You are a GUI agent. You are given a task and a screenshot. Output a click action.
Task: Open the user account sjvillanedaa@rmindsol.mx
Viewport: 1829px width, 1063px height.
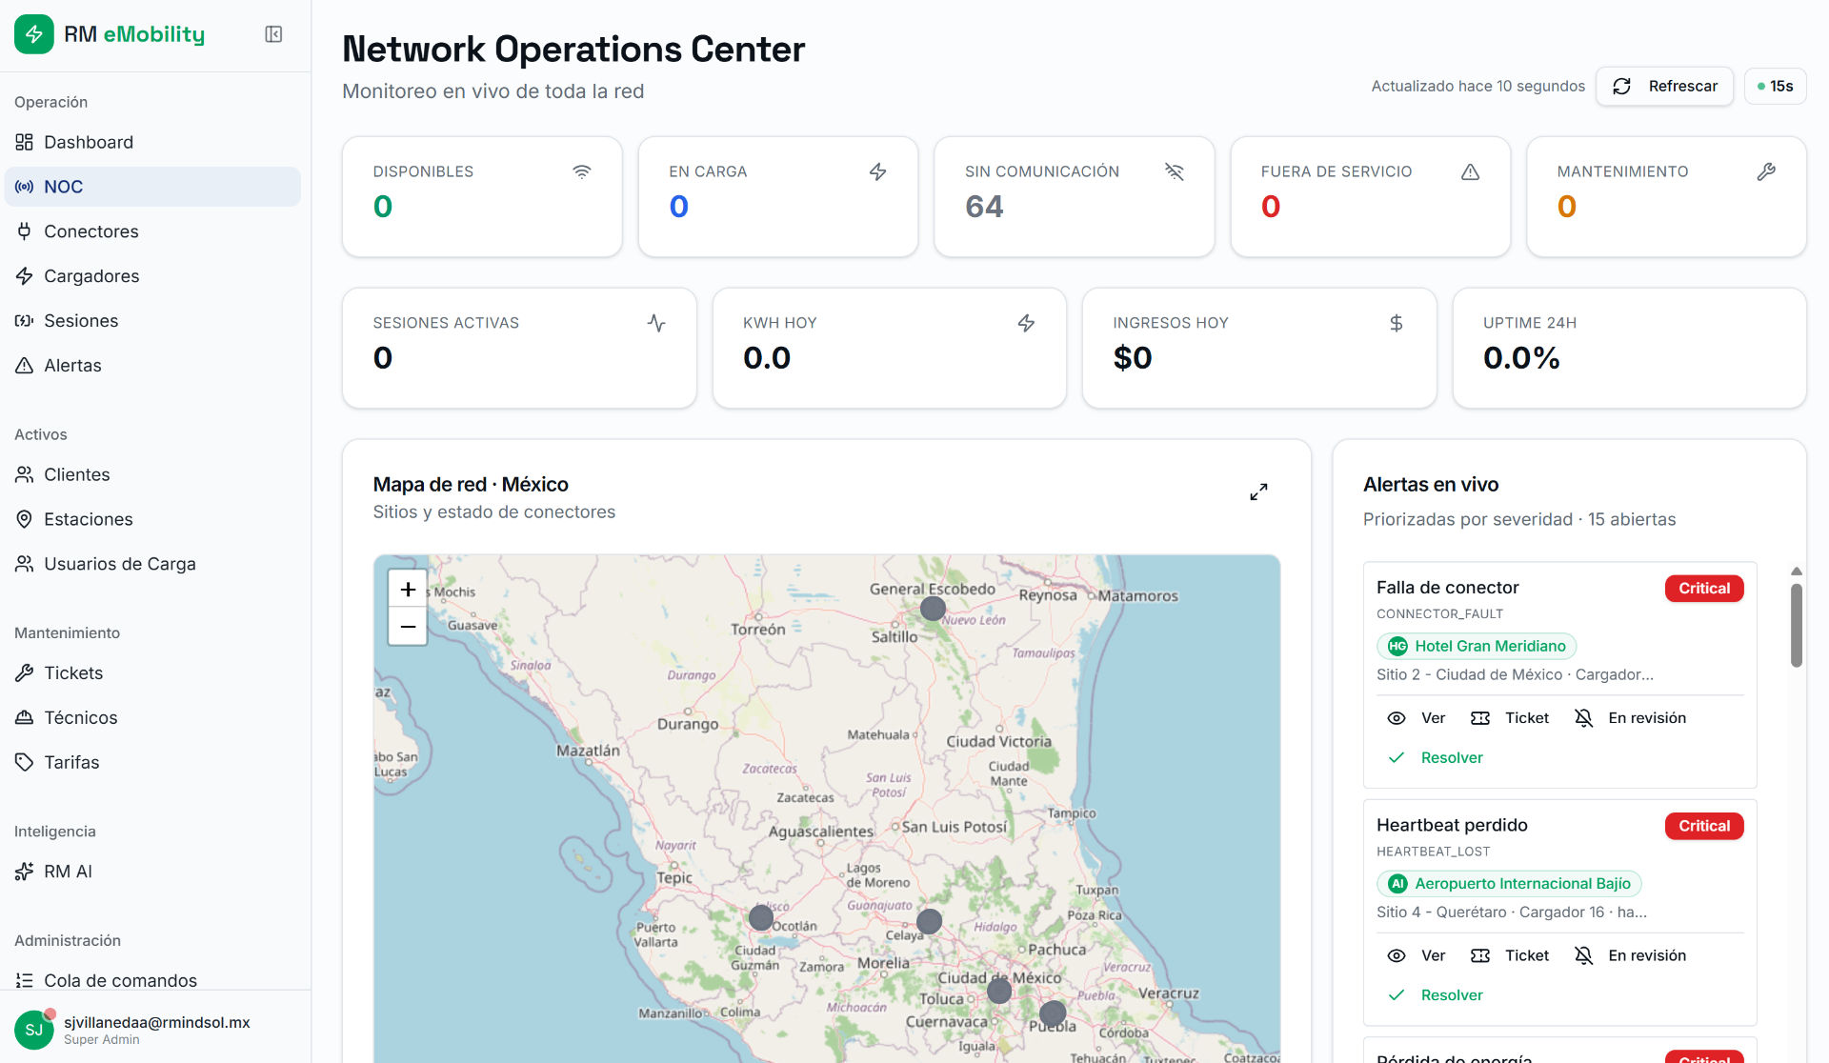coord(156,1022)
